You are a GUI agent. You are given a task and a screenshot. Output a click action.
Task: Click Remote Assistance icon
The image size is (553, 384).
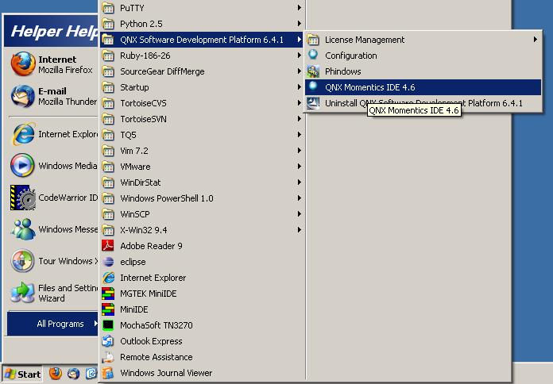point(108,357)
